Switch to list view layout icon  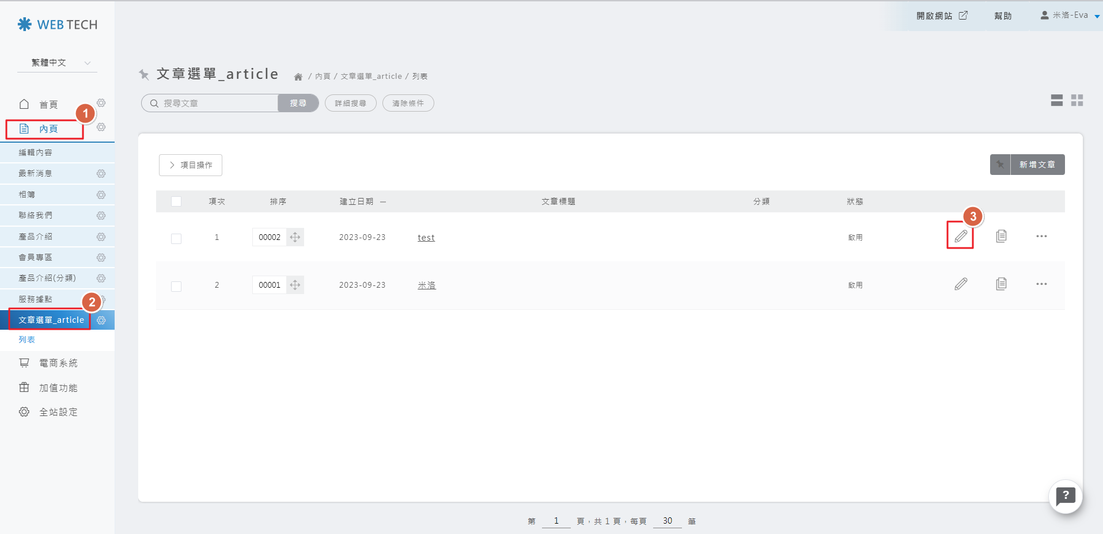[x=1056, y=101]
